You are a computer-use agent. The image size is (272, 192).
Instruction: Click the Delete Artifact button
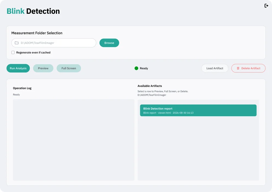pos(248,68)
